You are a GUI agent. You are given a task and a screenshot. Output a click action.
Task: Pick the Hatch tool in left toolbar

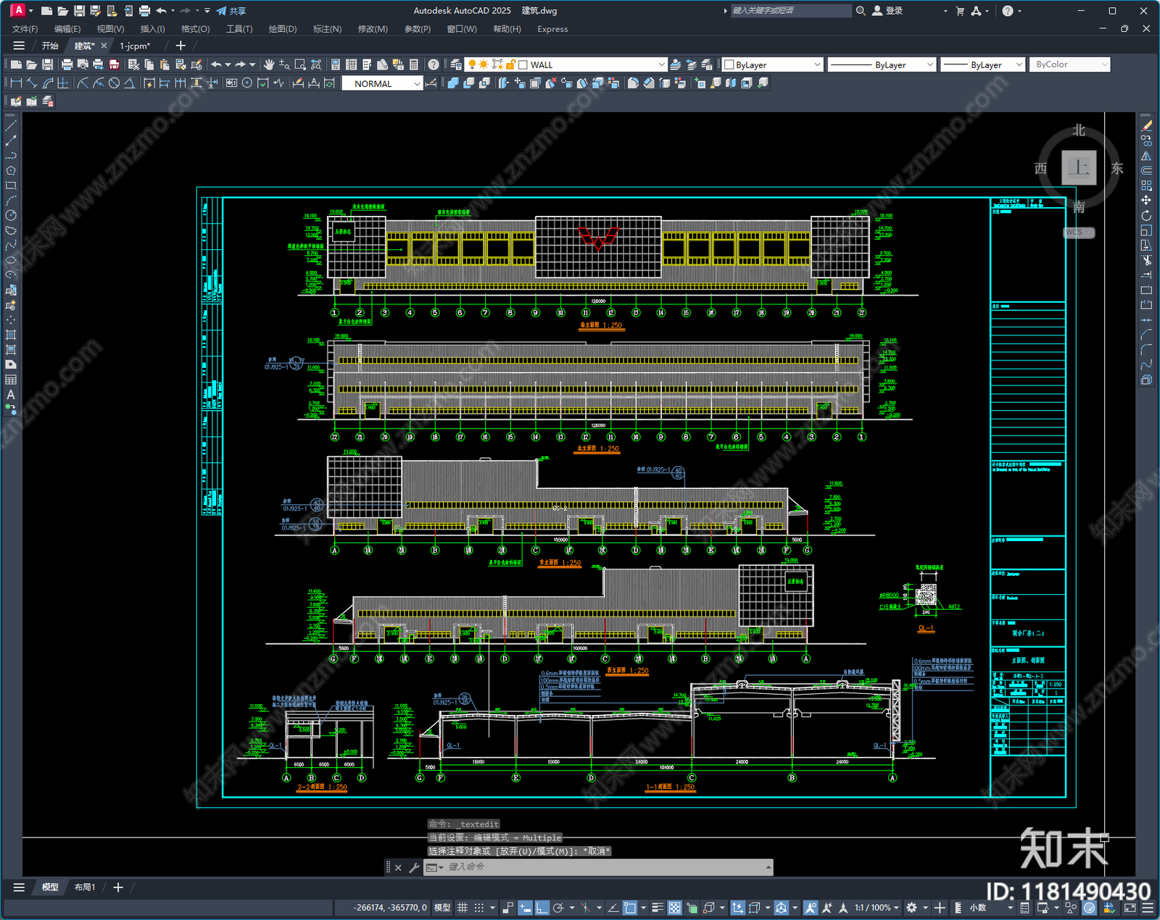11,335
